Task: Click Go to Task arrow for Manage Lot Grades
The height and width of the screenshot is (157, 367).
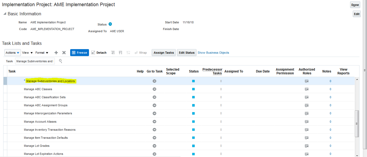Action: tap(154, 146)
